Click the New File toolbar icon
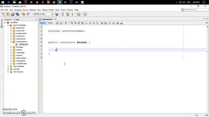Viewport: 209px width, 117px height. pos(4,14)
